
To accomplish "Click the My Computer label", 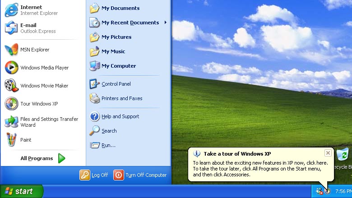I will [119, 66].
